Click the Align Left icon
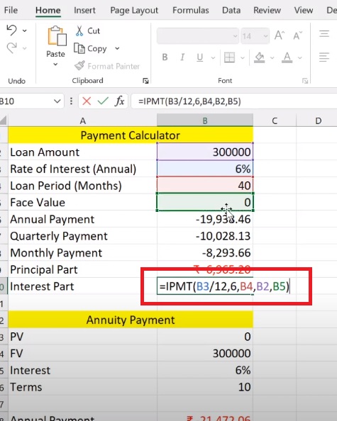 point(324,57)
